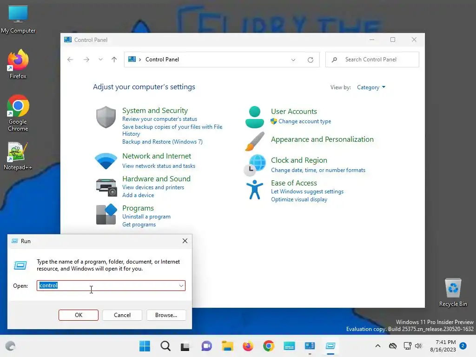Open Review your computer's status
This screenshot has width=476, height=357.
tap(160, 119)
